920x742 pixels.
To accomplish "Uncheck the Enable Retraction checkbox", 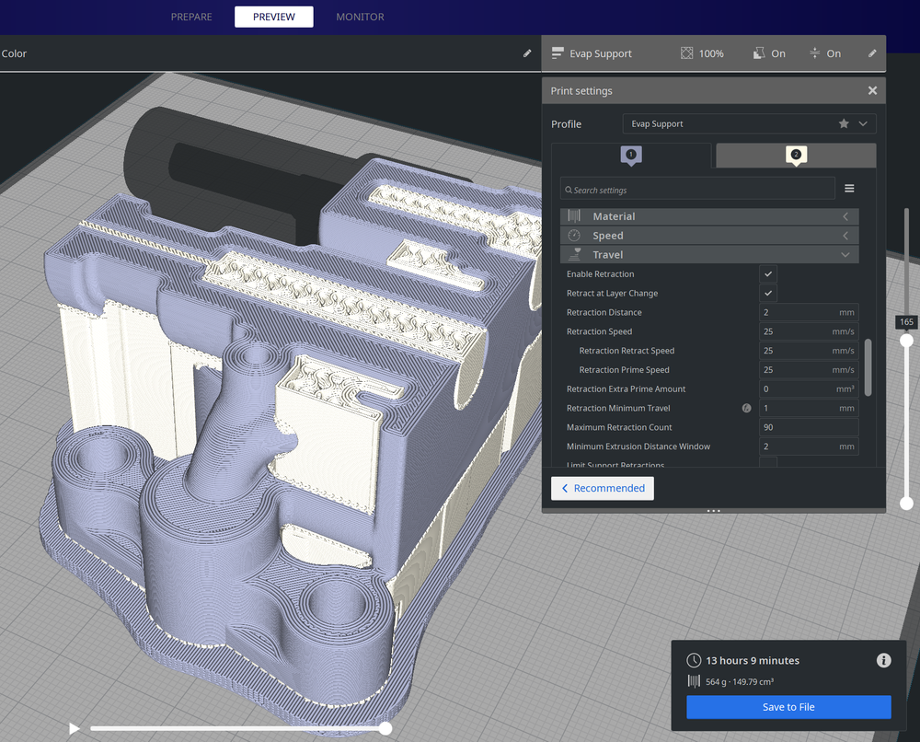I will tap(767, 273).
